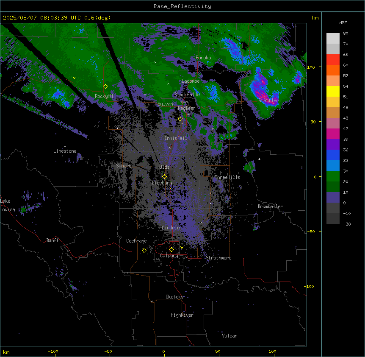Click the Limestone label
Screen dimensions: 365x357
coord(65,151)
